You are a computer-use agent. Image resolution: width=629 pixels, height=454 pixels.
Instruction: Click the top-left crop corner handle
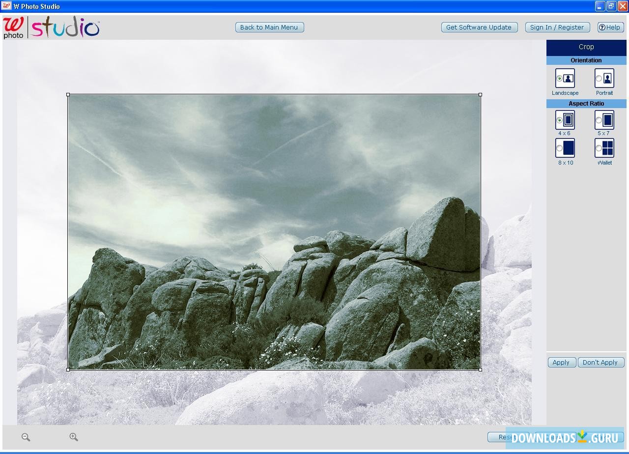click(x=68, y=94)
